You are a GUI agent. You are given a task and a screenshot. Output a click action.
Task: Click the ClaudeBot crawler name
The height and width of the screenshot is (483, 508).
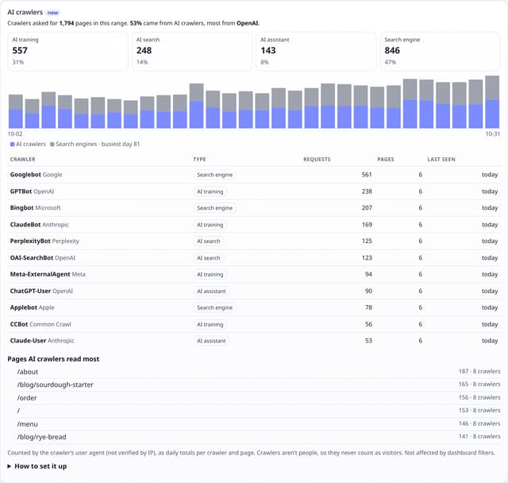25,225
